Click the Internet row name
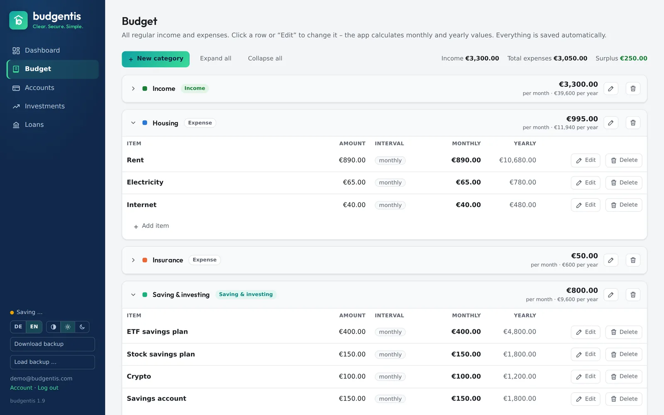The image size is (664, 415). (x=142, y=205)
